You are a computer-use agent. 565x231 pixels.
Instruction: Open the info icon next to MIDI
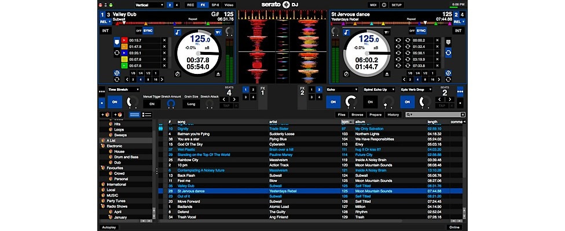click(384, 5)
